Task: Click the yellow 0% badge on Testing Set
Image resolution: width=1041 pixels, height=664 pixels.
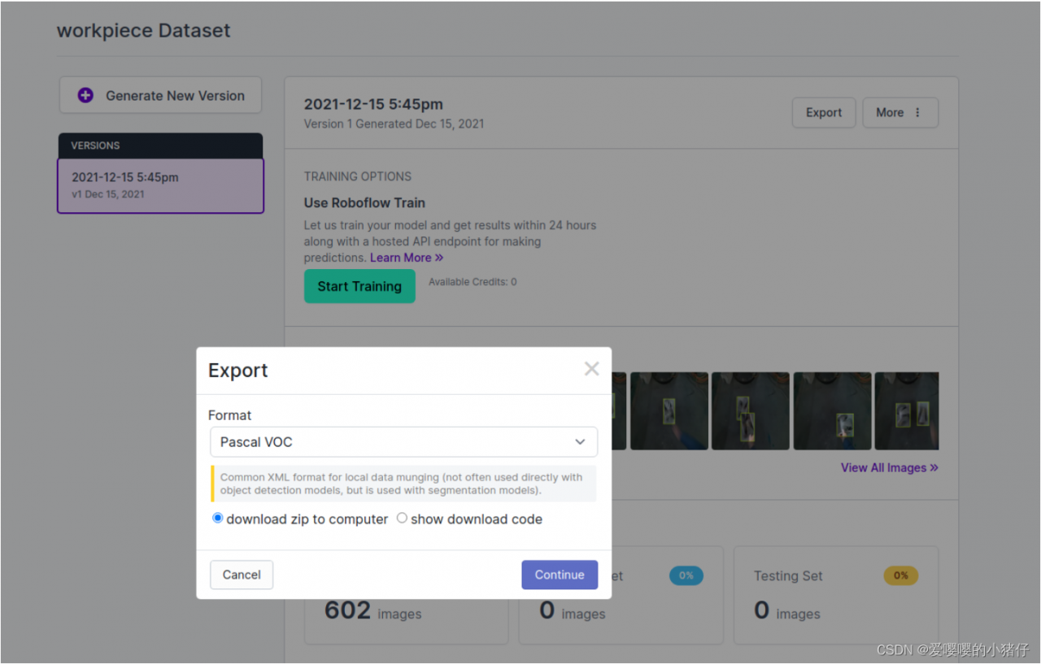Action: click(x=901, y=575)
